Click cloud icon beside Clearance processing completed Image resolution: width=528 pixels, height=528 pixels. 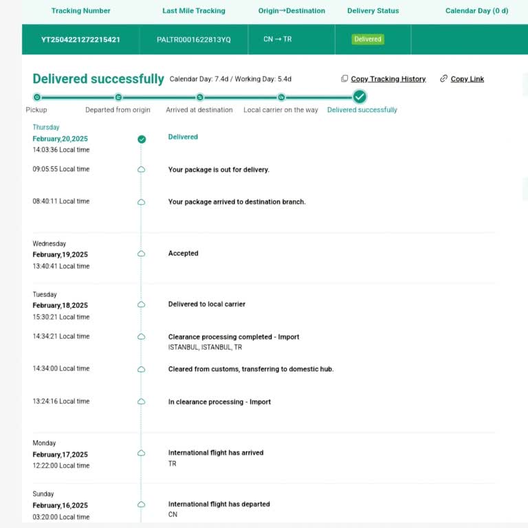pyautogui.click(x=142, y=337)
